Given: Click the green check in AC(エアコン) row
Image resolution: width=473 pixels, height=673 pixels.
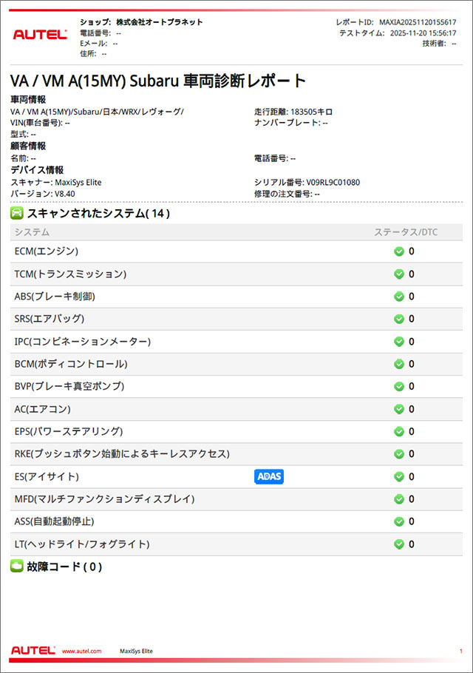Looking at the screenshot, I should (399, 409).
